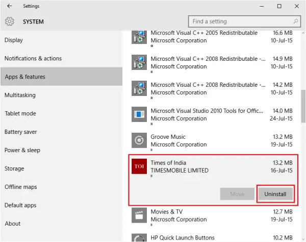Image resolution: width=306 pixels, height=242 pixels.
Task: Open the Default apps section
Action: click(x=21, y=205)
